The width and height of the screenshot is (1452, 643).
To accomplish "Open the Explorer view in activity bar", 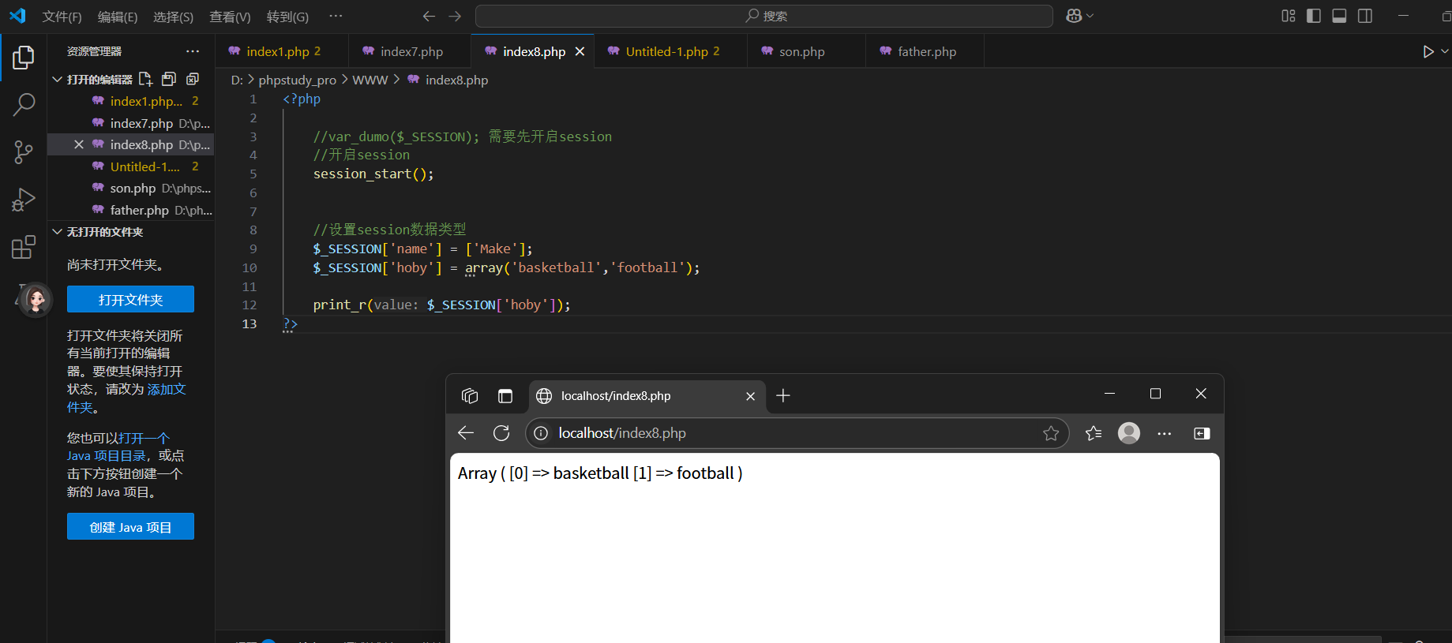I will coord(24,57).
